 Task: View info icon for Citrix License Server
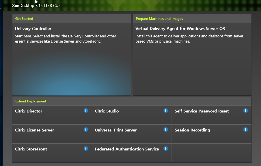(x=86, y=129)
